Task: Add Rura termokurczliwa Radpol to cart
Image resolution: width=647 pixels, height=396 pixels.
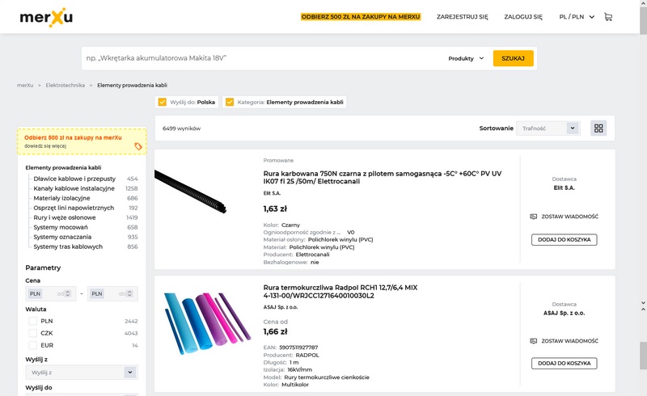Action: (x=564, y=364)
